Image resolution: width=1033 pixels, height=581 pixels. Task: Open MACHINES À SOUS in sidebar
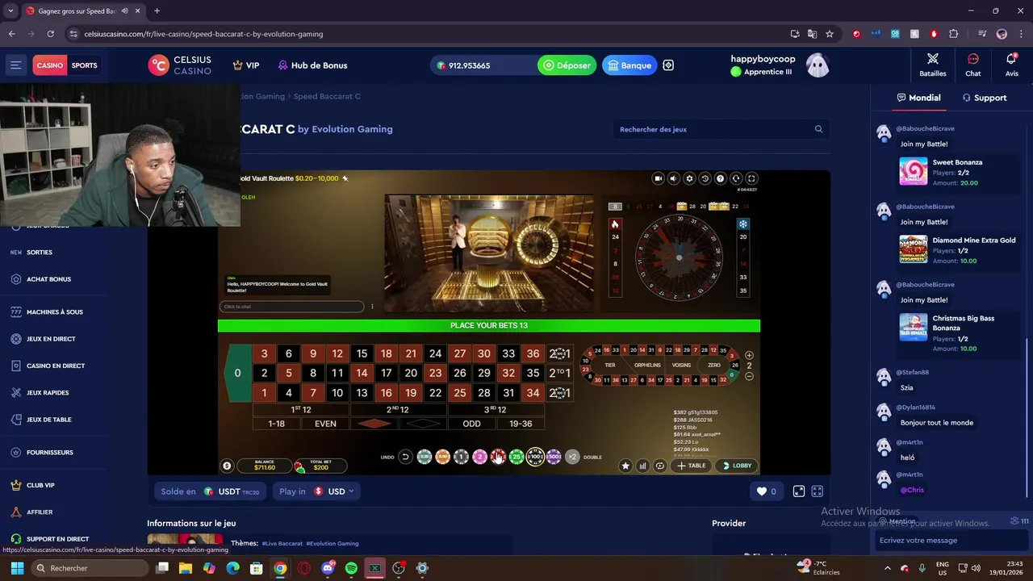54,311
